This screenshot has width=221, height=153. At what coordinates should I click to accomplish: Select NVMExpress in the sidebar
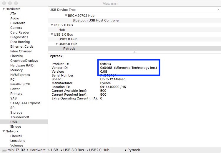click(20, 75)
